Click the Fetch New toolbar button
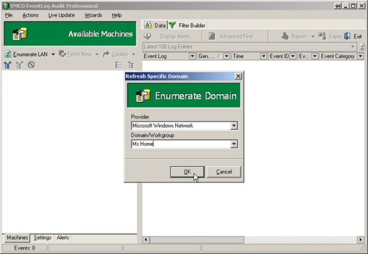Screen dimensions: 368x254 [75, 54]
